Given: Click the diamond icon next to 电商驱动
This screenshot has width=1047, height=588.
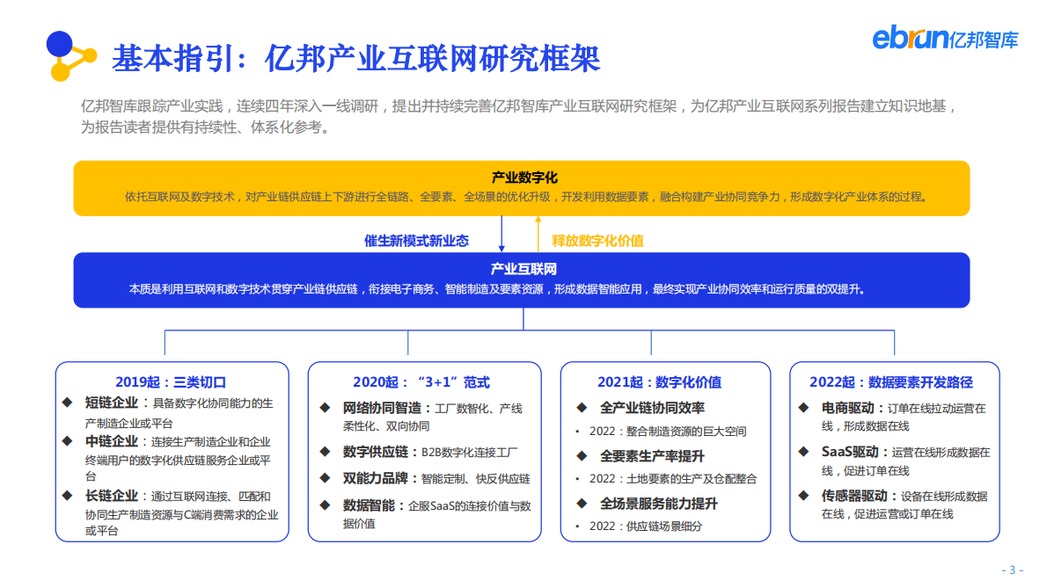Looking at the screenshot, I should (x=802, y=409).
